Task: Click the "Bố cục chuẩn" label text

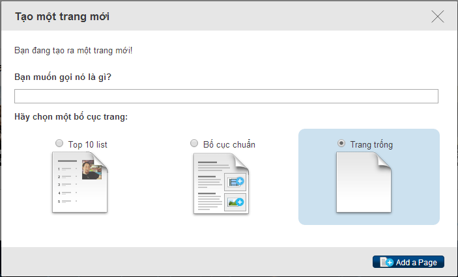Action: pos(229,144)
